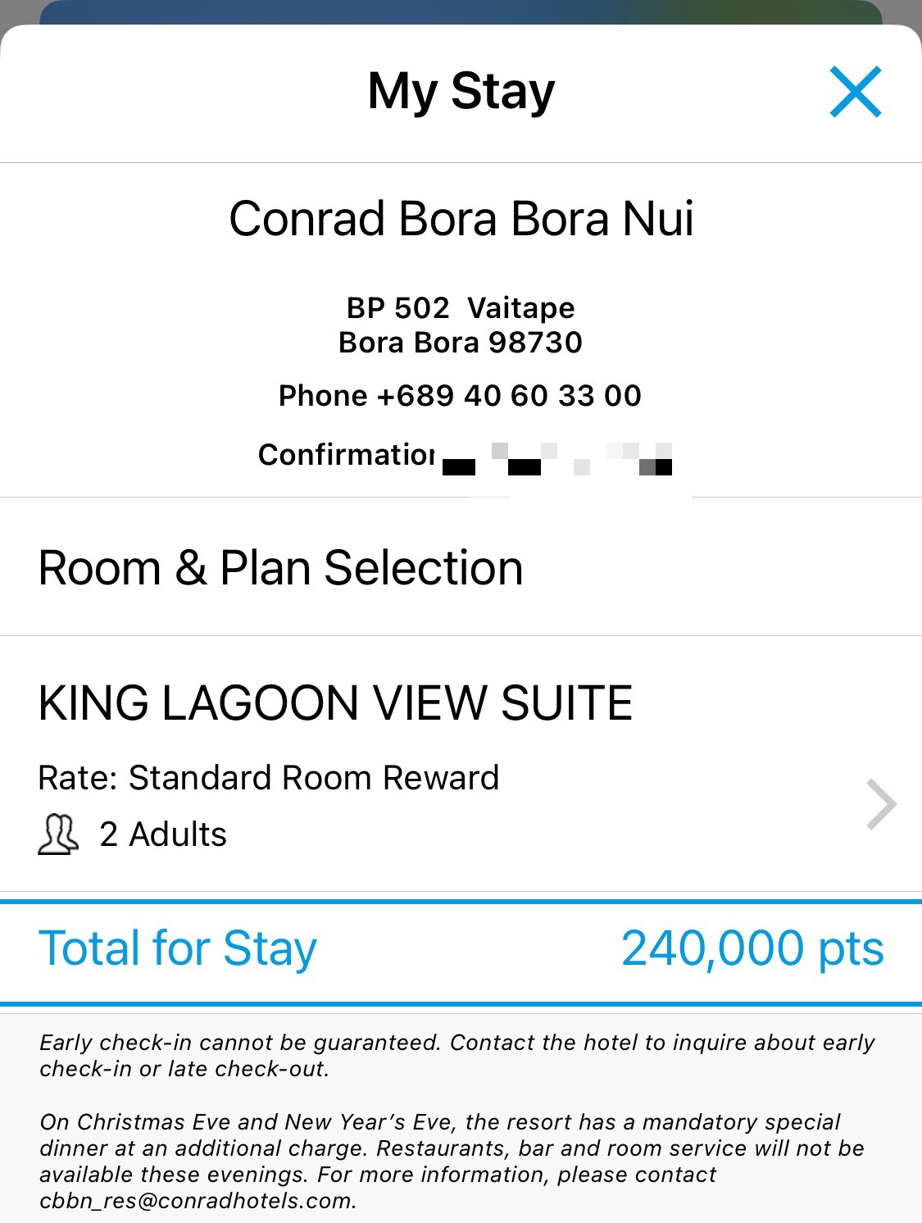
Task: Select the KING LAGOON VIEW SUITE room title
Action: coord(336,703)
